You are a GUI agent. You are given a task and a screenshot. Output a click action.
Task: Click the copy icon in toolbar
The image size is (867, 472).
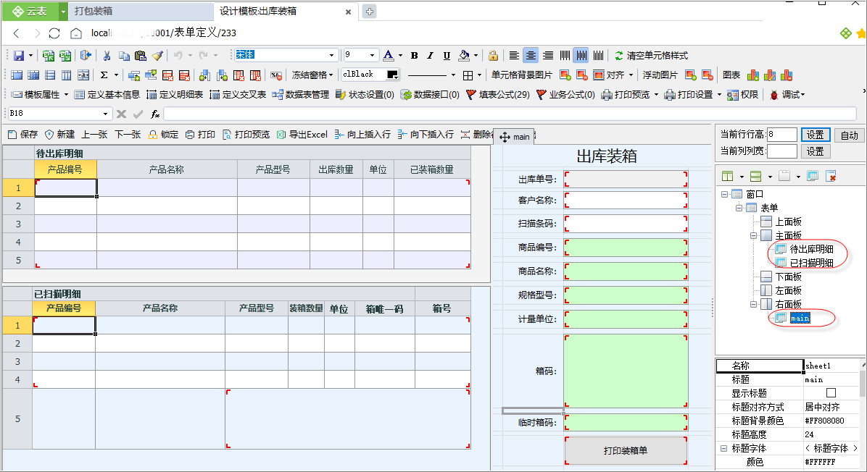pyautogui.click(x=124, y=55)
